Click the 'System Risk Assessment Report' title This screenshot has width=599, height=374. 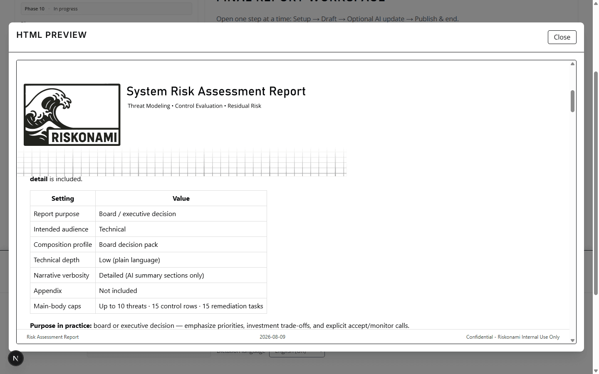[x=216, y=91]
